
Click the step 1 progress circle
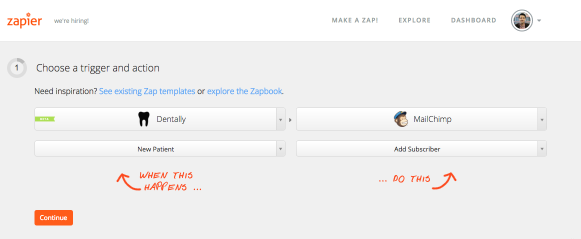pos(16,68)
